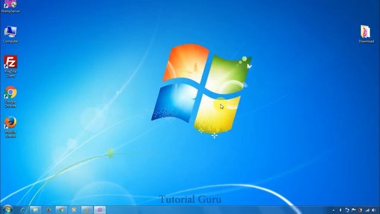
Task: Click the taskbar button left of pink icon
Action: (87, 210)
